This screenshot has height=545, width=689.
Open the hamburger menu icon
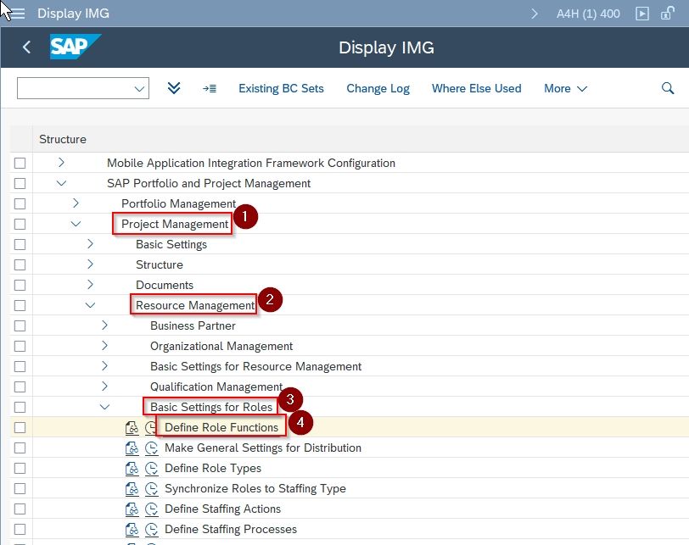[17, 14]
